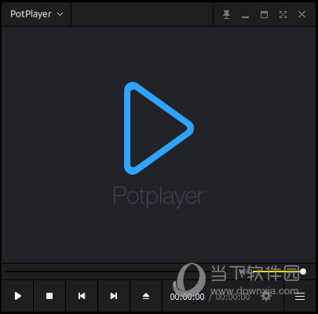Toggle fullscreen mode in the title bar
Viewport: 318px width, 314px height.
(x=283, y=14)
